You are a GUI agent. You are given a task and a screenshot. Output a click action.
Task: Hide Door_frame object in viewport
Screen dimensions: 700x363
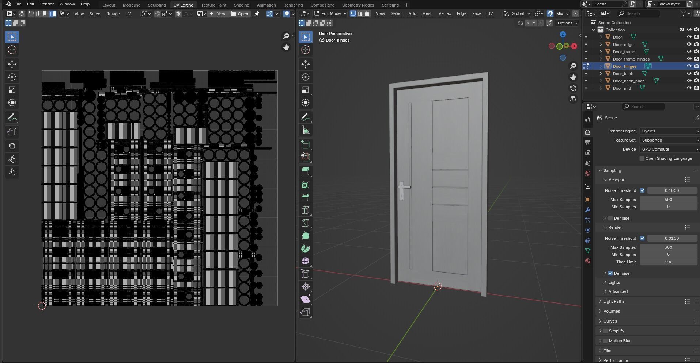tap(689, 52)
